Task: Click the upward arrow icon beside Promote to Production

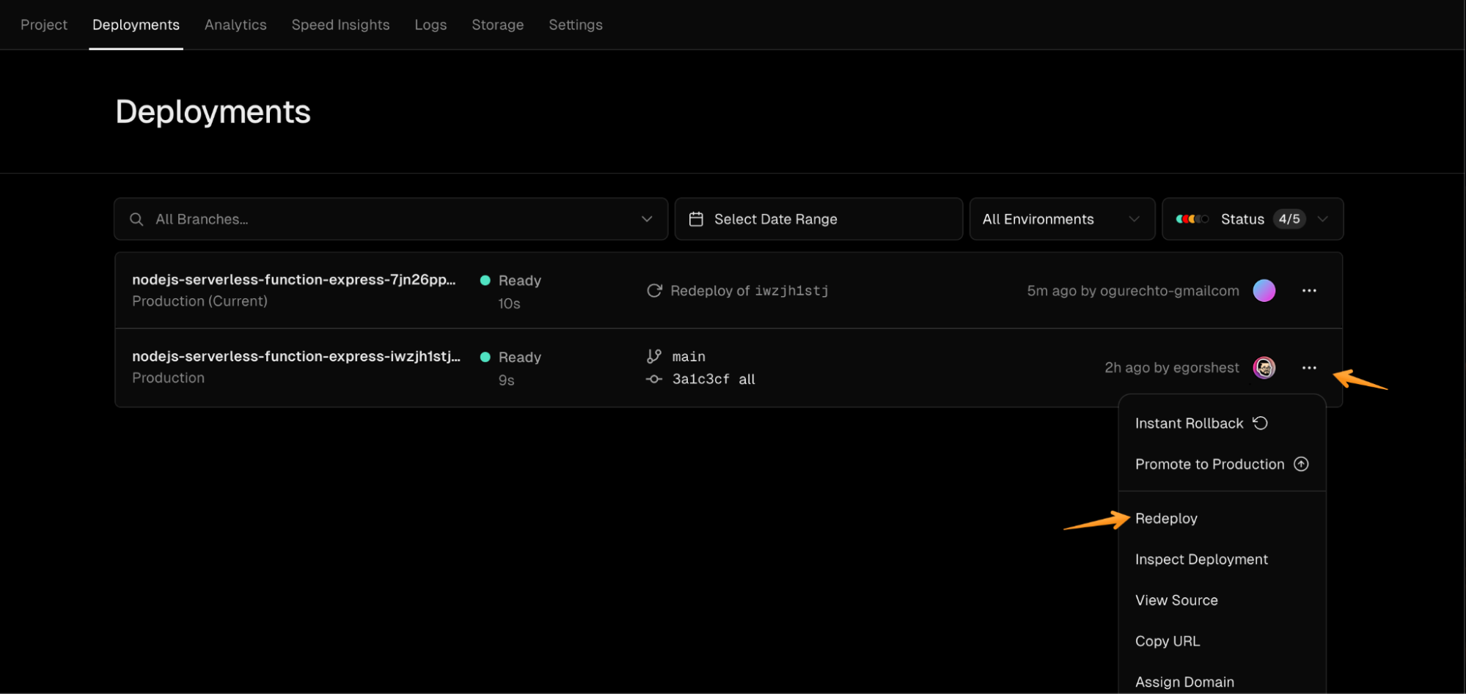Action: pyautogui.click(x=1302, y=463)
